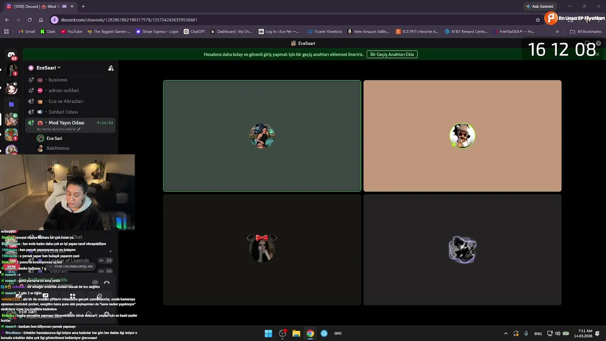606x341 pixels.
Task: Click the microphone icon in system tray
Action: coord(526,333)
